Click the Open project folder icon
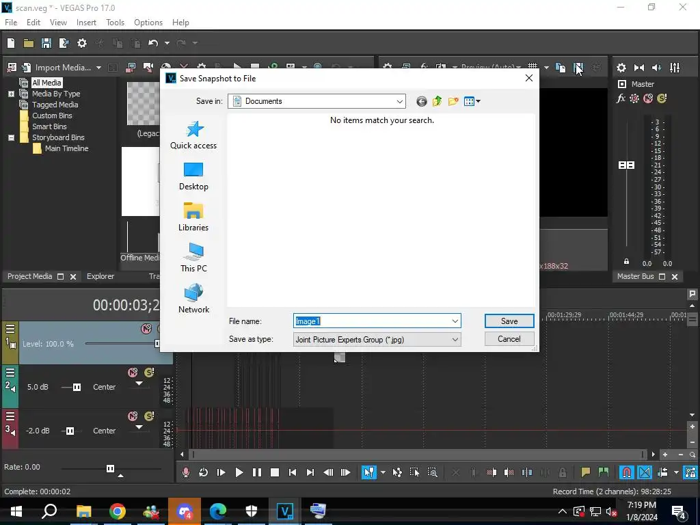The height and width of the screenshot is (525, 700). [29, 43]
